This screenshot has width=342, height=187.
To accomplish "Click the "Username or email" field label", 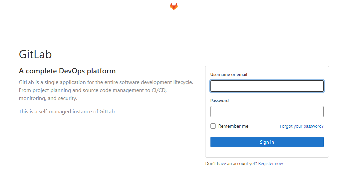I will pyautogui.click(x=229, y=75).
